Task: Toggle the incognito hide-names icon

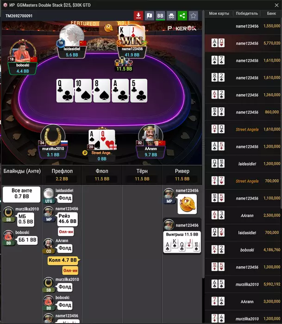Action: pos(171,16)
